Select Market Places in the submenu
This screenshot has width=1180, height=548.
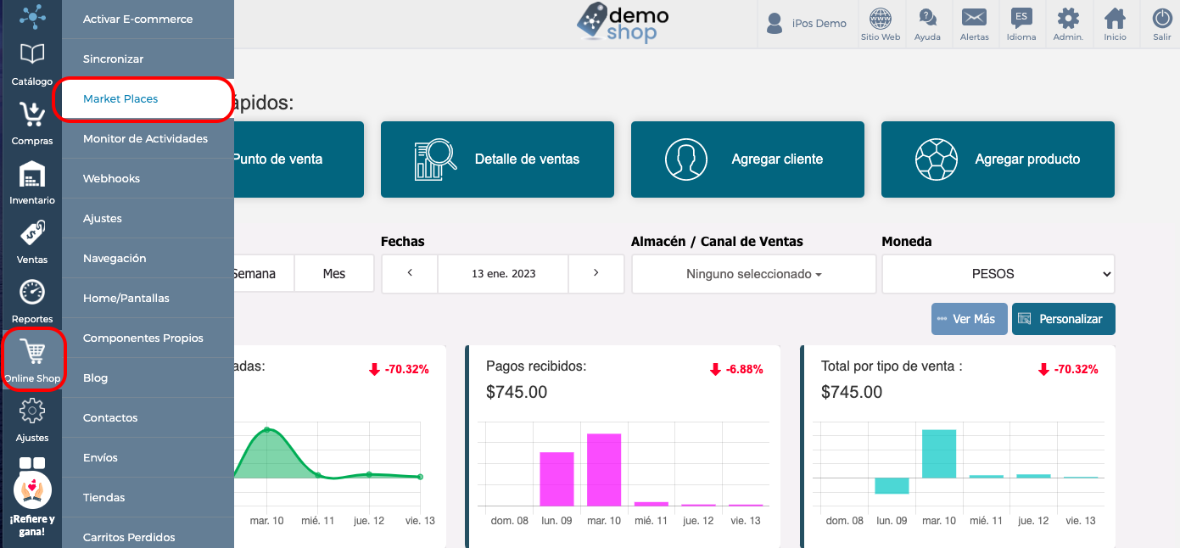tap(143, 99)
